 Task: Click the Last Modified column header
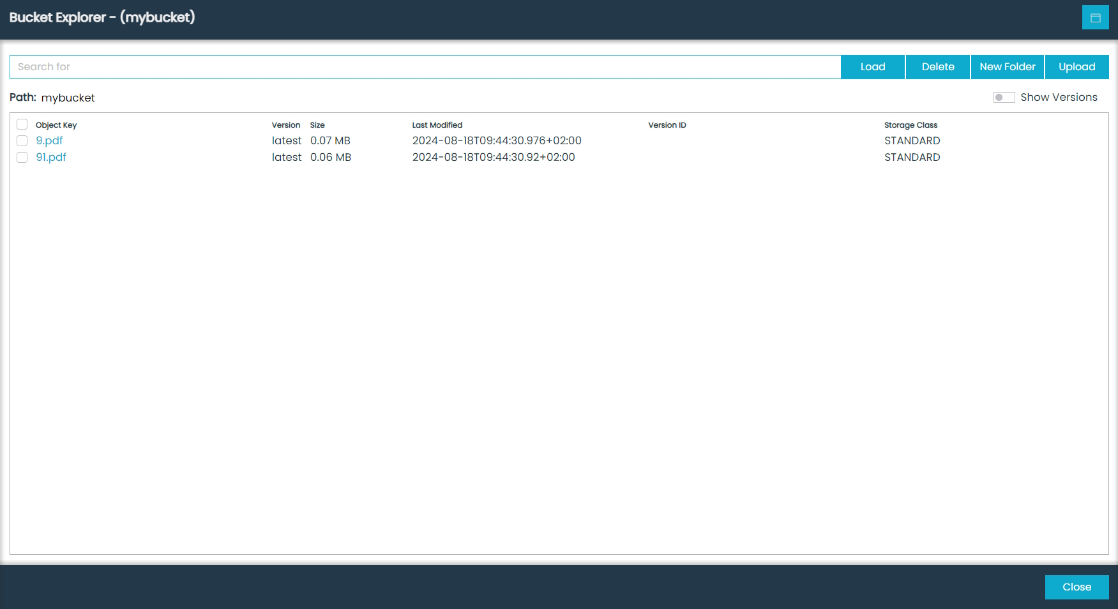437,125
